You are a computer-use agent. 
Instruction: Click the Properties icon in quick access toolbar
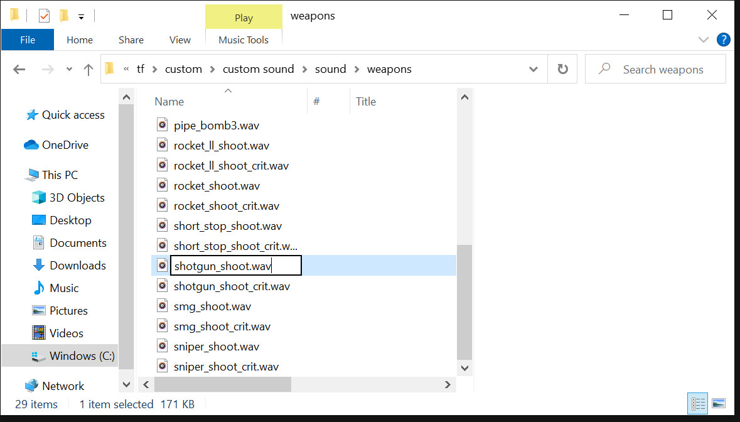coord(44,16)
